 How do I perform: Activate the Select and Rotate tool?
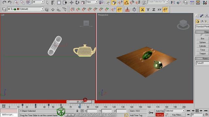tap(77, 2)
